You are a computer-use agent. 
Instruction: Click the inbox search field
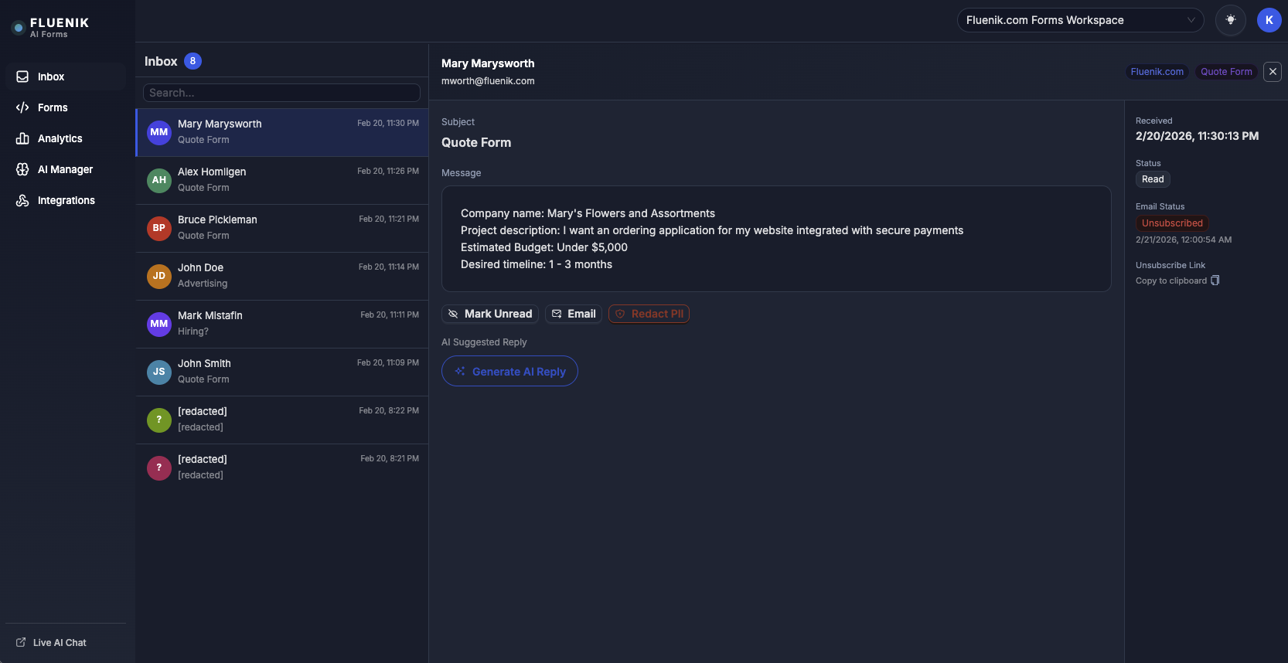(281, 93)
